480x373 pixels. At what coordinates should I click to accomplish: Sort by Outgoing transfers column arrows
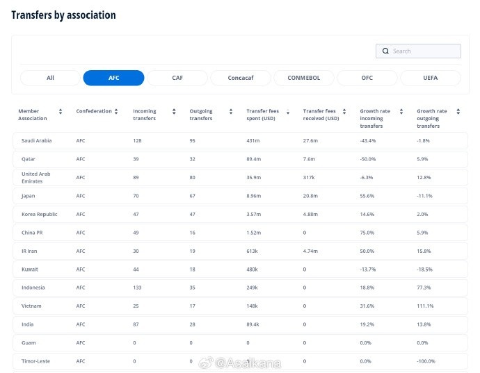pos(230,111)
